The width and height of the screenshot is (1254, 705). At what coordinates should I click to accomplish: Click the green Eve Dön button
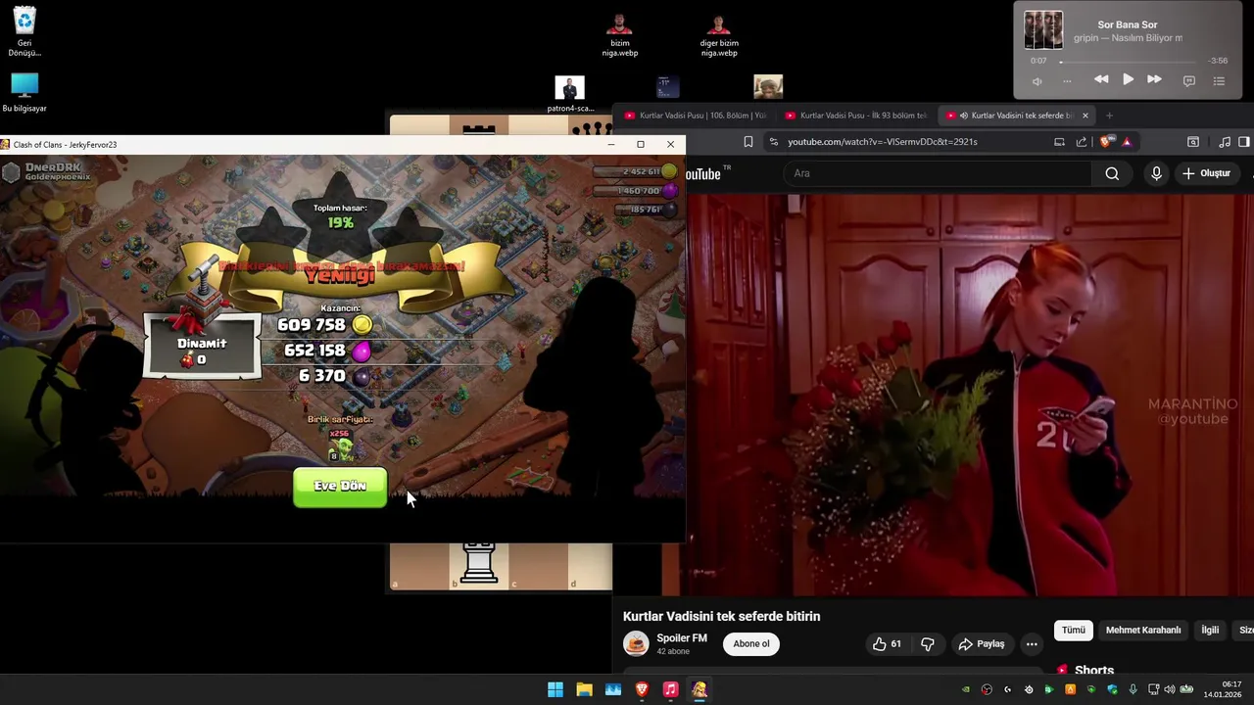coord(340,486)
